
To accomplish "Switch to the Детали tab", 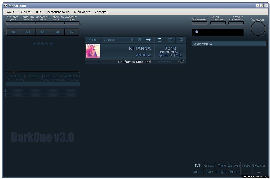I will [234, 166].
